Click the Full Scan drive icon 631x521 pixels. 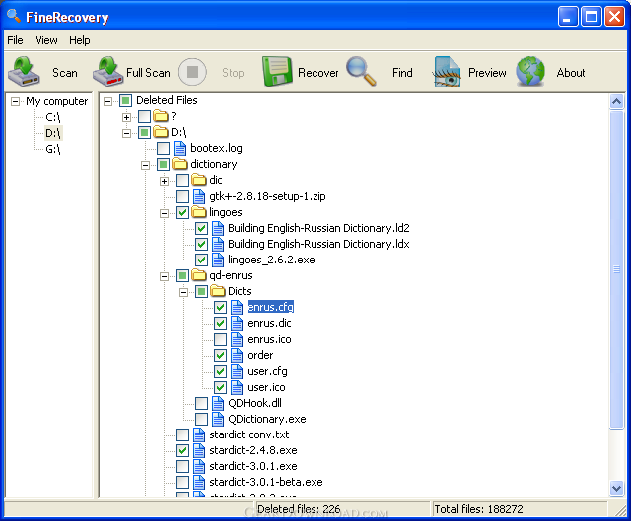click(107, 72)
